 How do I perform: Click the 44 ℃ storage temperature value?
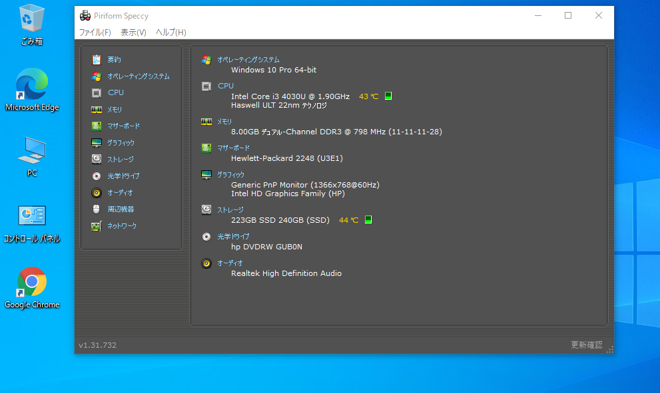pyautogui.click(x=348, y=220)
